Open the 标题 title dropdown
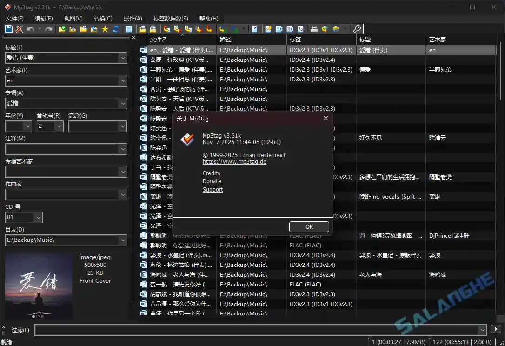 pyautogui.click(x=122, y=58)
